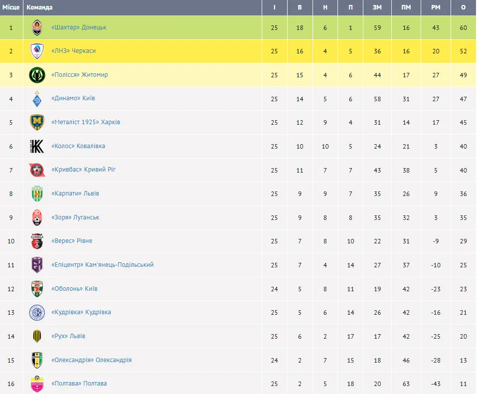This screenshot has width=477, height=394.
Task: Follow the «Оболонь» Київ team link
Action: click(74, 289)
